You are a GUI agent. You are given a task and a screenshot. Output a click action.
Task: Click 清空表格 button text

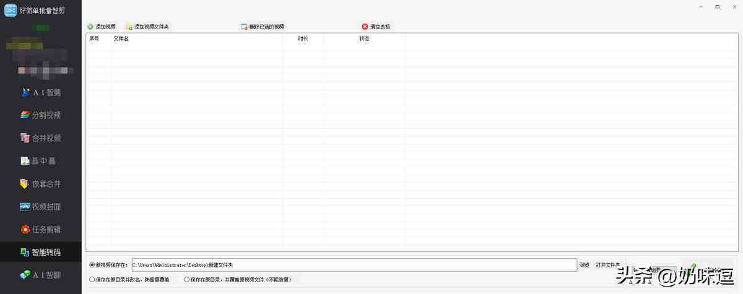point(380,27)
